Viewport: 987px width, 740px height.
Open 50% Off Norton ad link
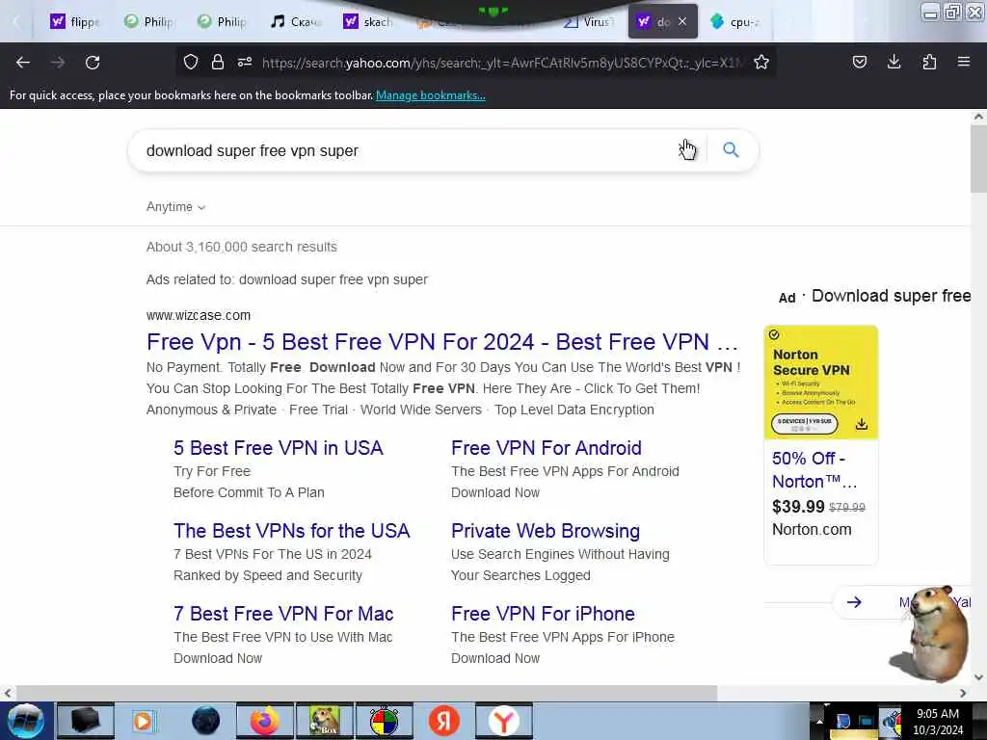[x=814, y=470]
